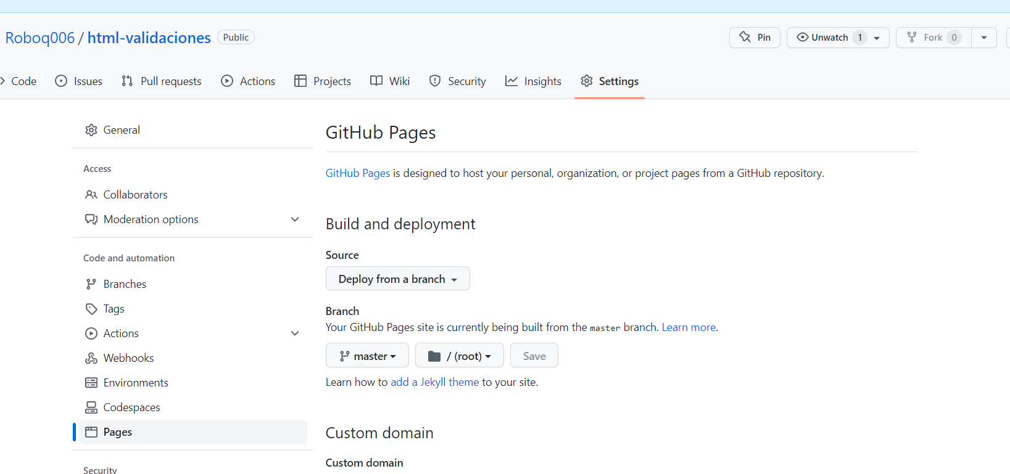
Task: Open the dropdown arrow next to Fork
Action: click(x=984, y=38)
